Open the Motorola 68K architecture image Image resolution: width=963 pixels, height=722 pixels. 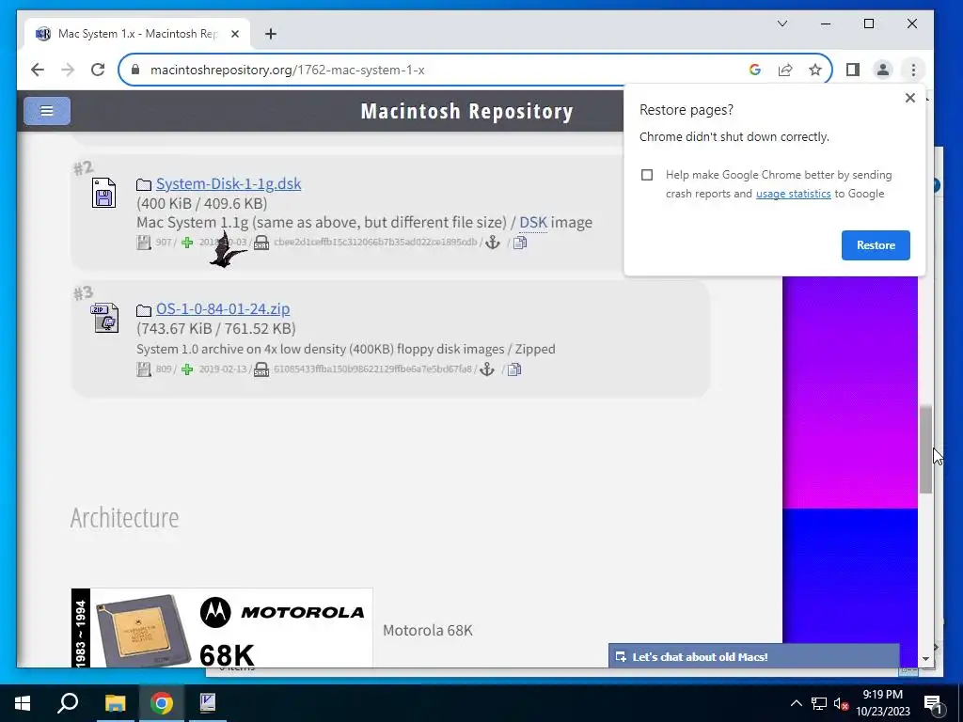click(x=222, y=627)
